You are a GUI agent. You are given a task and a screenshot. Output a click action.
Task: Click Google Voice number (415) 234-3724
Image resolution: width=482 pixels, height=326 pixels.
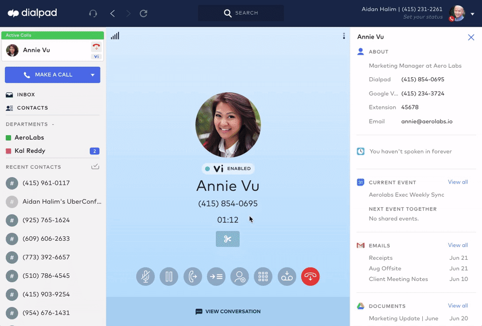(x=423, y=94)
